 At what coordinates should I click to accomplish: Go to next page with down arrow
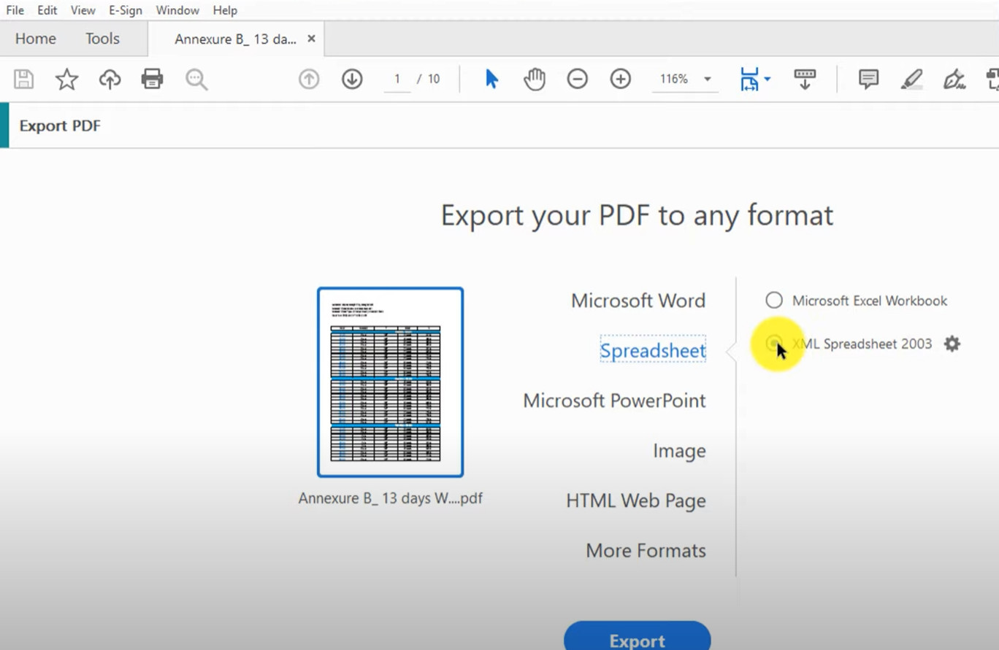[x=352, y=79]
